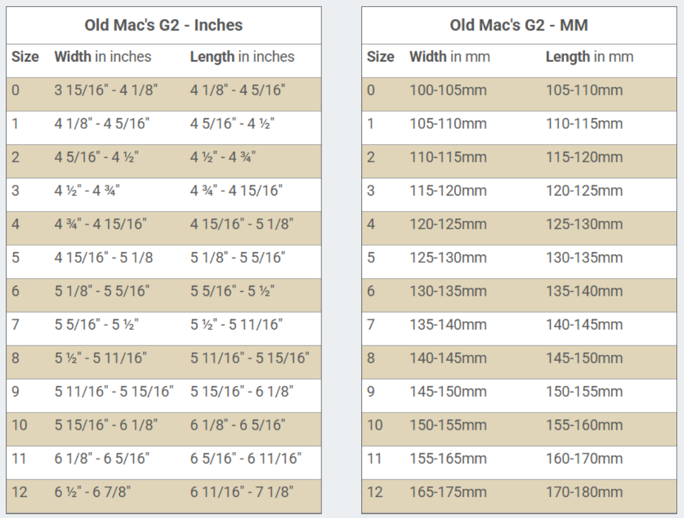Click size 10 in the MM table
Image resolution: width=684 pixels, height=518 pixels.
point(375,425)
